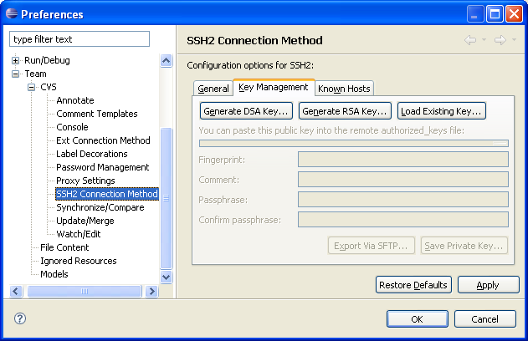
Task: Click the horizontal scroll left arrow
Action: click(x=16, y=291)
